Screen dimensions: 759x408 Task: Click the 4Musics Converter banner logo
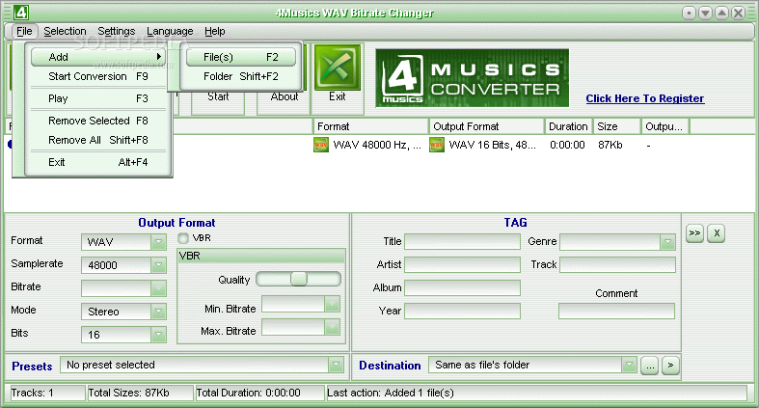pos(472,78)
